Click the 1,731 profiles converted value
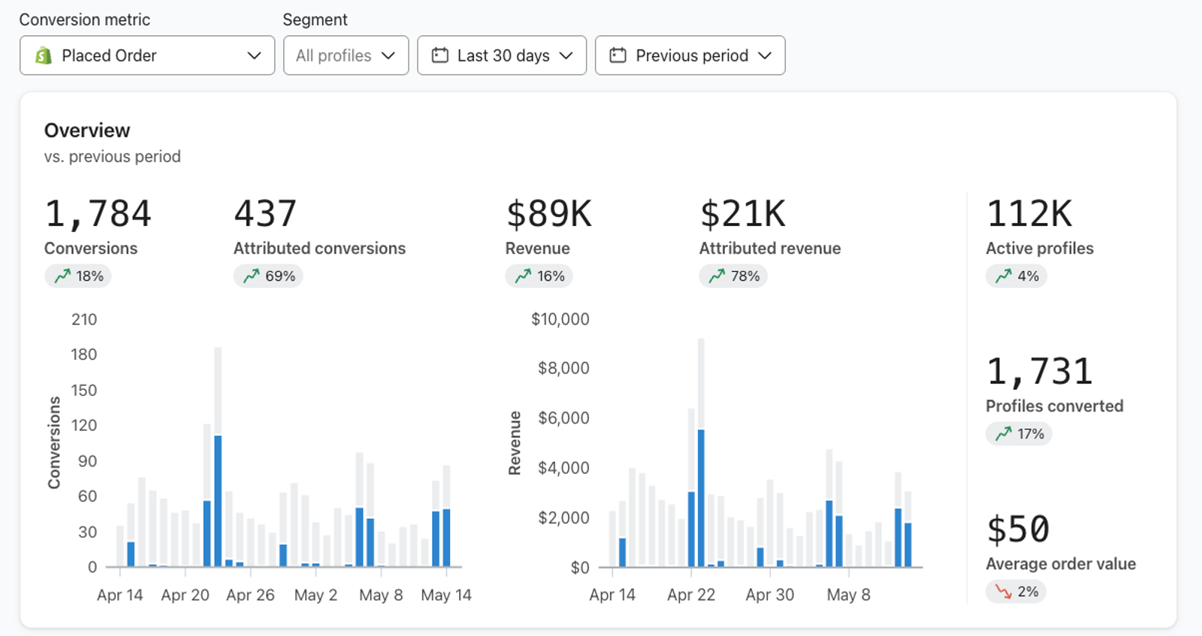1202x636 pixels. tap(1040, 372)
